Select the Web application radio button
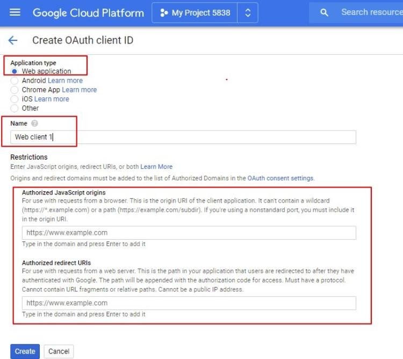This screenshot has width=403, height=359. click(15, 71)
